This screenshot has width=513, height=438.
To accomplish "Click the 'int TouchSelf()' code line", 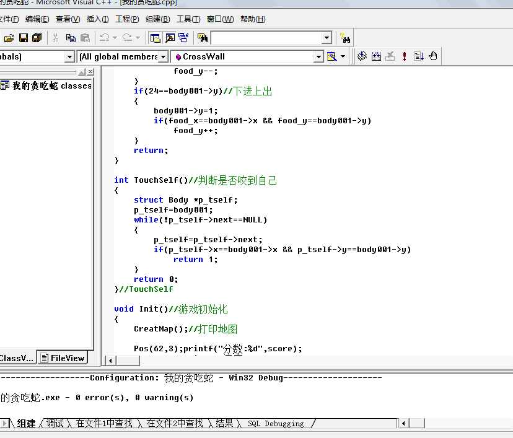I will coord(195,180).
